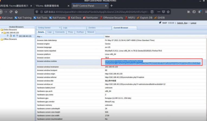This screenshot has height=121, width=207.
Task: Open the Kali Docs bookmark
Action: [74, 18]
